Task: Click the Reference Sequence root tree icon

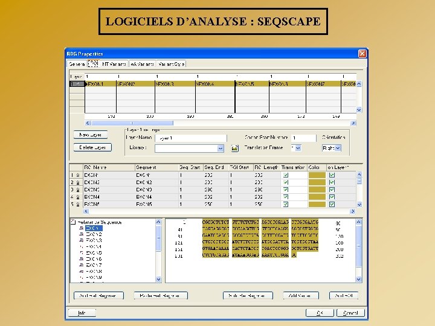Action: coord(73,222)
